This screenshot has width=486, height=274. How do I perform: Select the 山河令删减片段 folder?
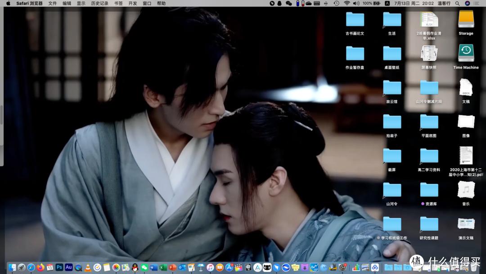[429, 87]
